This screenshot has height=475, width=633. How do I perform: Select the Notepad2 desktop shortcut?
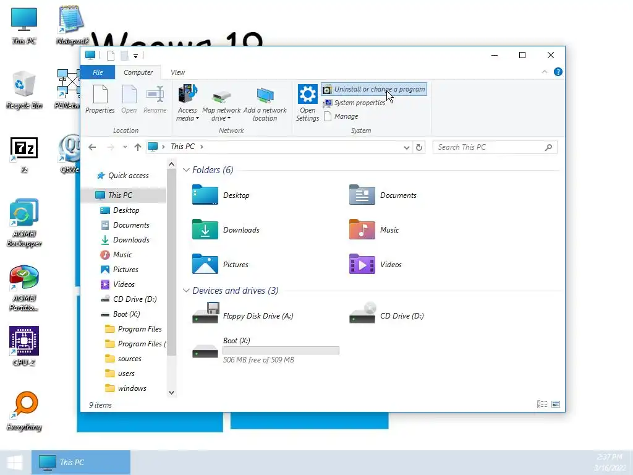click(72, 25)
